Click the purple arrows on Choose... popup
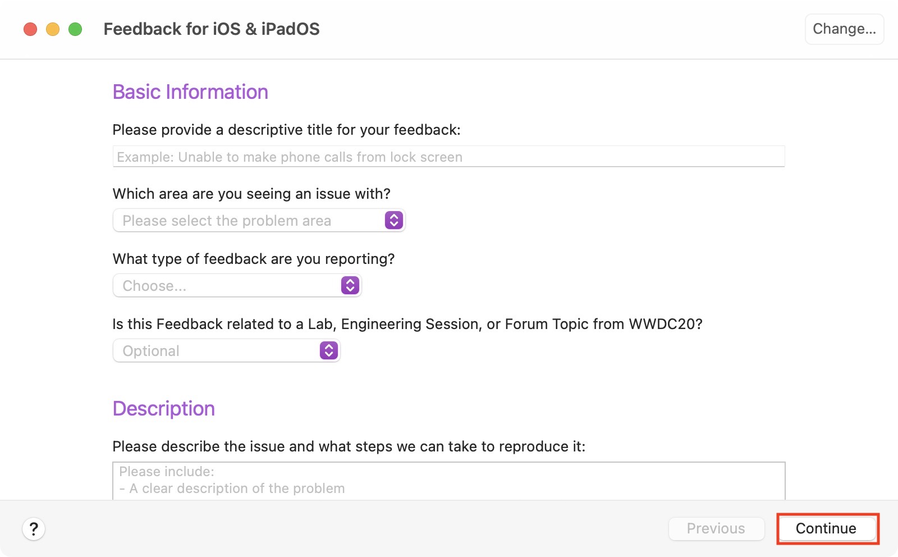Image resolution: width=898 pixels, height=557 pixels. click(x=350, y=285)
